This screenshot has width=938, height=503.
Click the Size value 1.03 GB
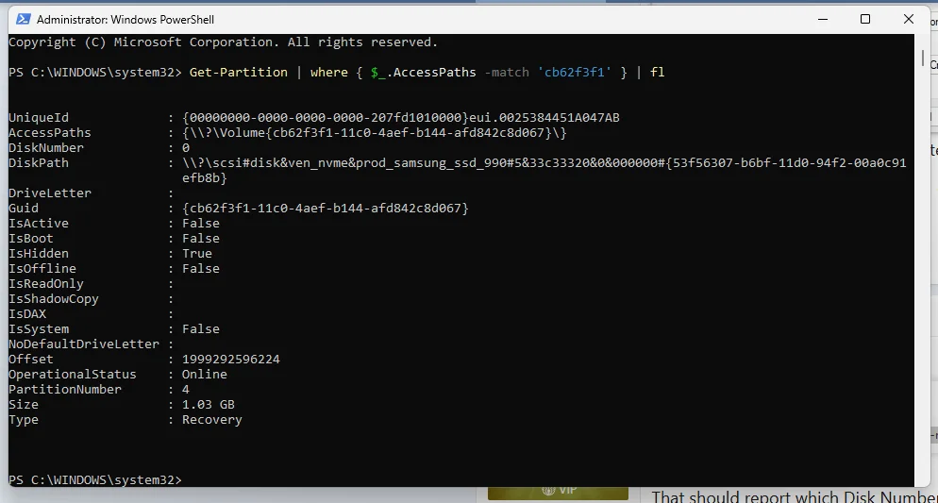click(209, 405)
